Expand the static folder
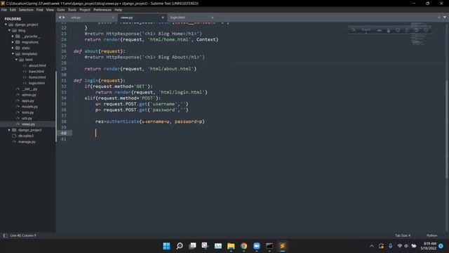Image resolution: width=449 pixels, height=253 pixels. [x=13, y=48]
